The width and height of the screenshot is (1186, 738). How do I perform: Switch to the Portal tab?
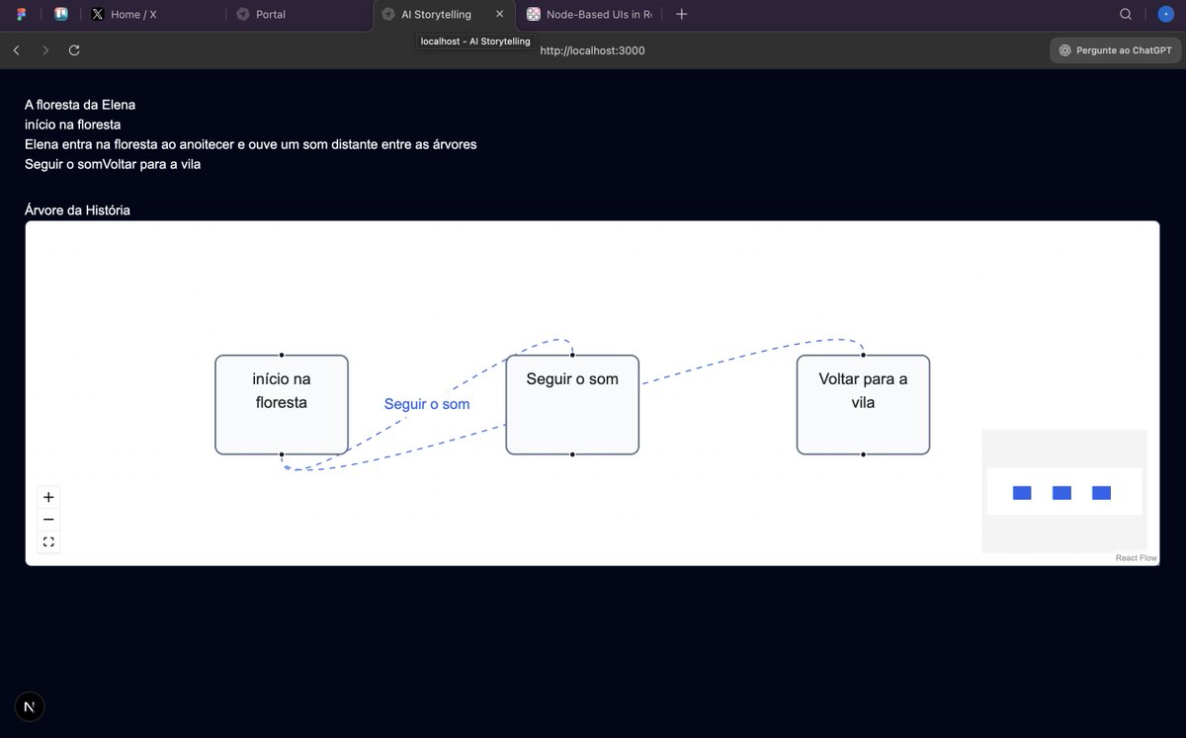pos(299,15)
